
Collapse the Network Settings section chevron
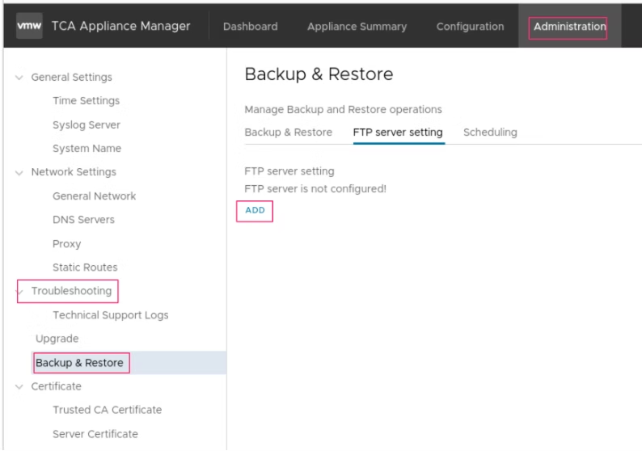tap(19, 172)
